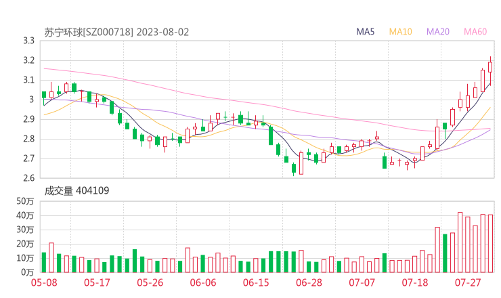Click the 05-08 date axis label
This screenshot has width=501, height=298.
tap(44, 282)
